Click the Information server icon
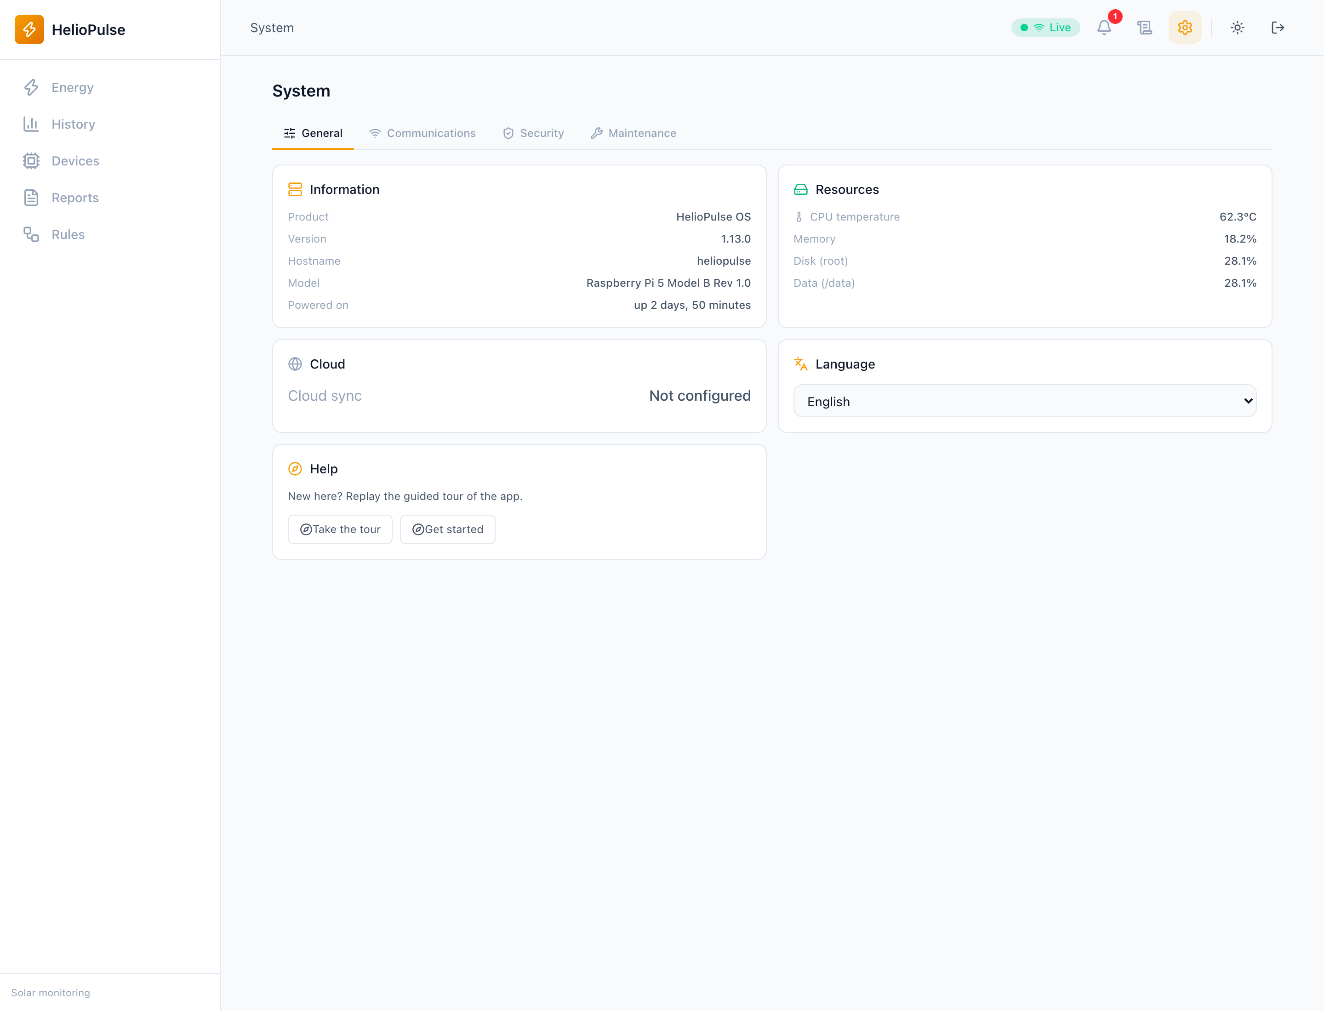1324x1011 pixels. [x=295, y=189]
